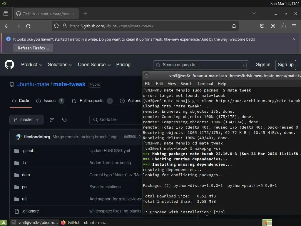This screenshot has width=301, height=226.
Task: Open the util folder
Action: [x=25, y=199]
